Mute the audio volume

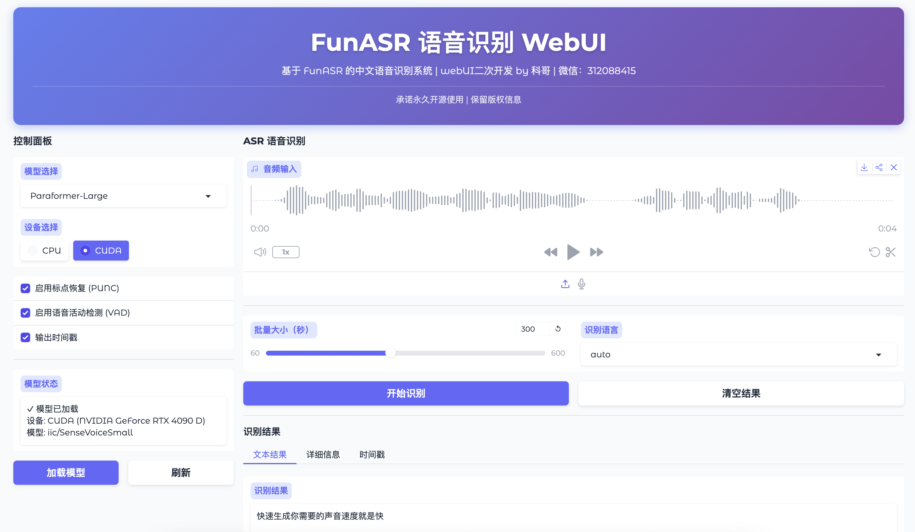click(x=259, y=252)
